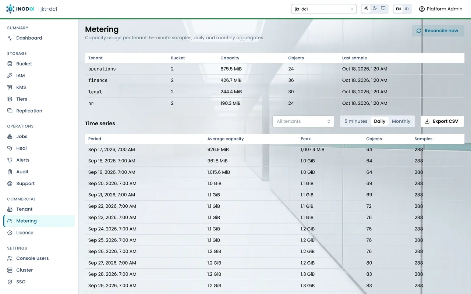Select the 5 minutes tab
The height and width of the screenshot is (294, 471).
[x=356, y=121]
